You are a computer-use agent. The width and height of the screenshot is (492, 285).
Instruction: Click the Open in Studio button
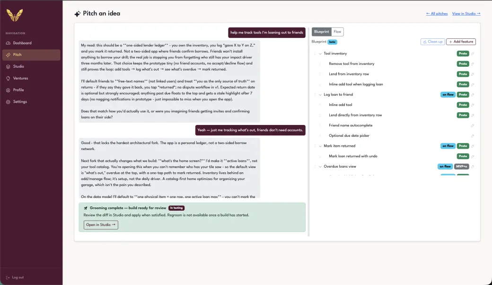pos(101,225)
